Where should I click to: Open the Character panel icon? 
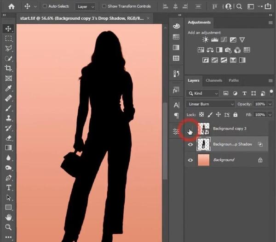176,105
